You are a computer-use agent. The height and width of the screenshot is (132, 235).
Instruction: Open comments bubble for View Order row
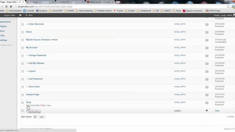[207, 87]
